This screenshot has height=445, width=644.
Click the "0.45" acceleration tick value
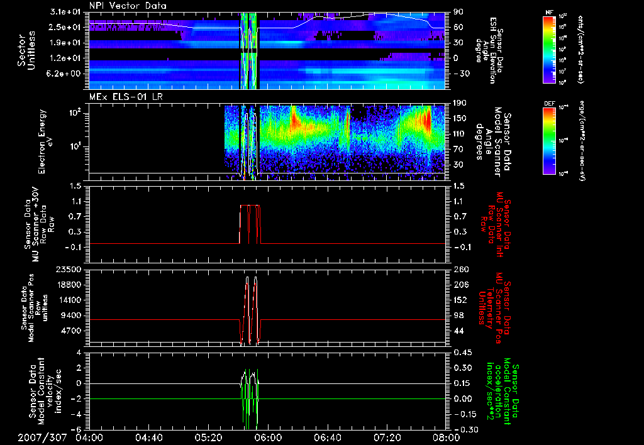462,353
